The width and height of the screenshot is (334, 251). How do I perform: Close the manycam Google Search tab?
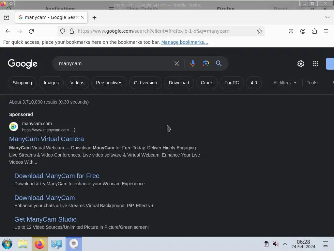tap(82, 17)
